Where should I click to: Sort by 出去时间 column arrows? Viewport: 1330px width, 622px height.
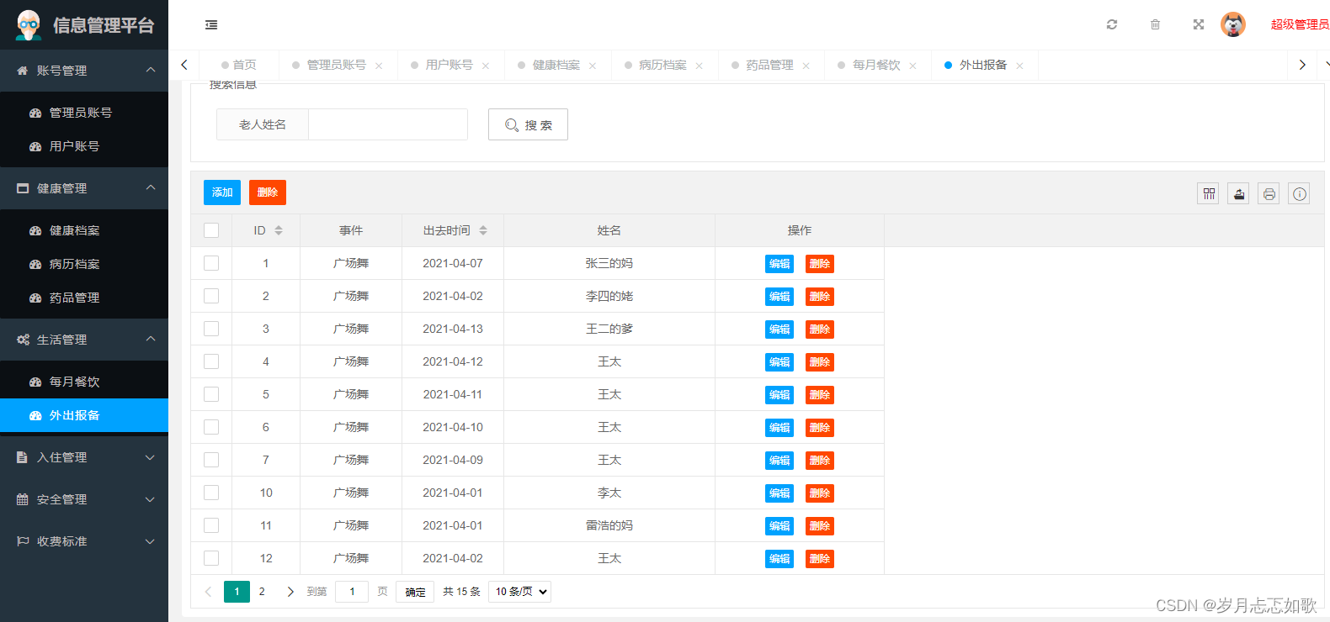[x=483, y=230]
